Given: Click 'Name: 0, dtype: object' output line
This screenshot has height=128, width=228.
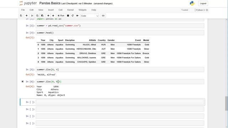Looking at the screenshot, I should click(x=51, y=95).
